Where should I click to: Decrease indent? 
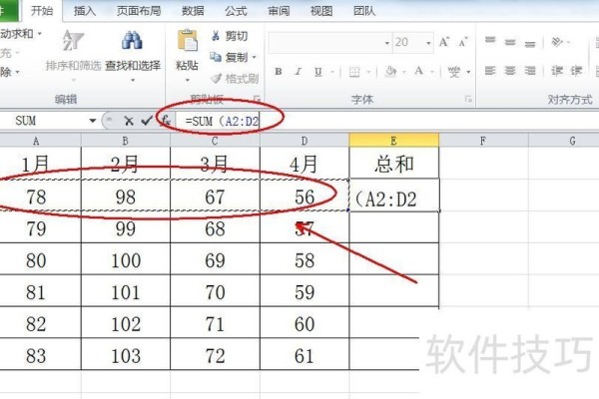(557, 71)
